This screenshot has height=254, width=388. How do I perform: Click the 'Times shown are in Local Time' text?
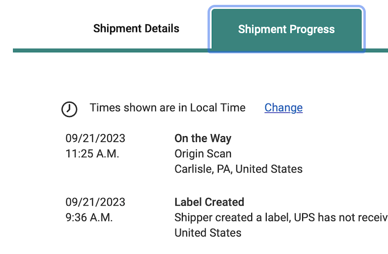point(167,108)
